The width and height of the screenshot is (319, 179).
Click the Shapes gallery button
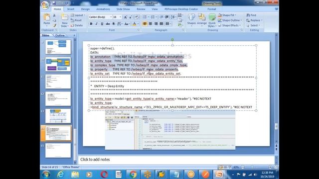191,20
